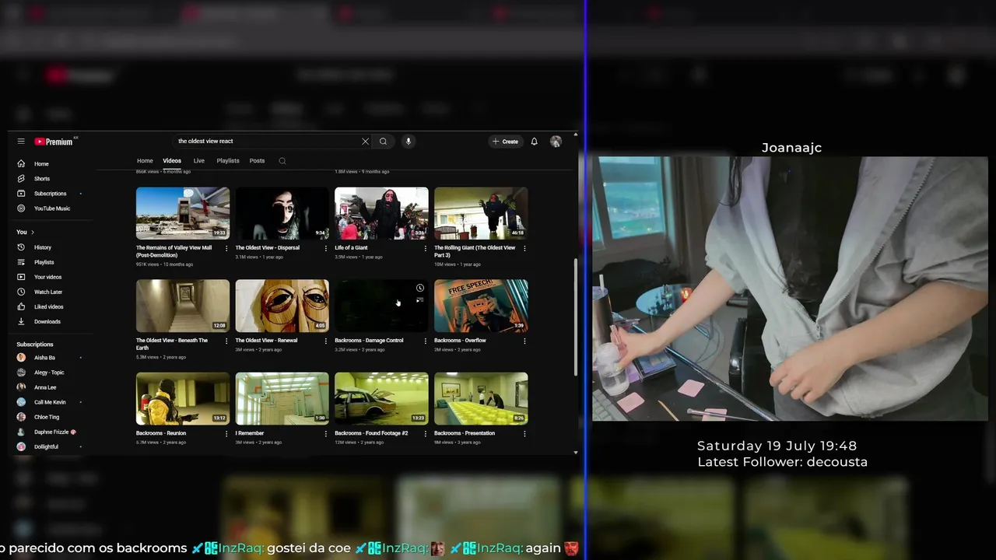Open more options for Backrooms - Overflow
Image resolution: width=996 pixels, height=560 pixels.
524,341
